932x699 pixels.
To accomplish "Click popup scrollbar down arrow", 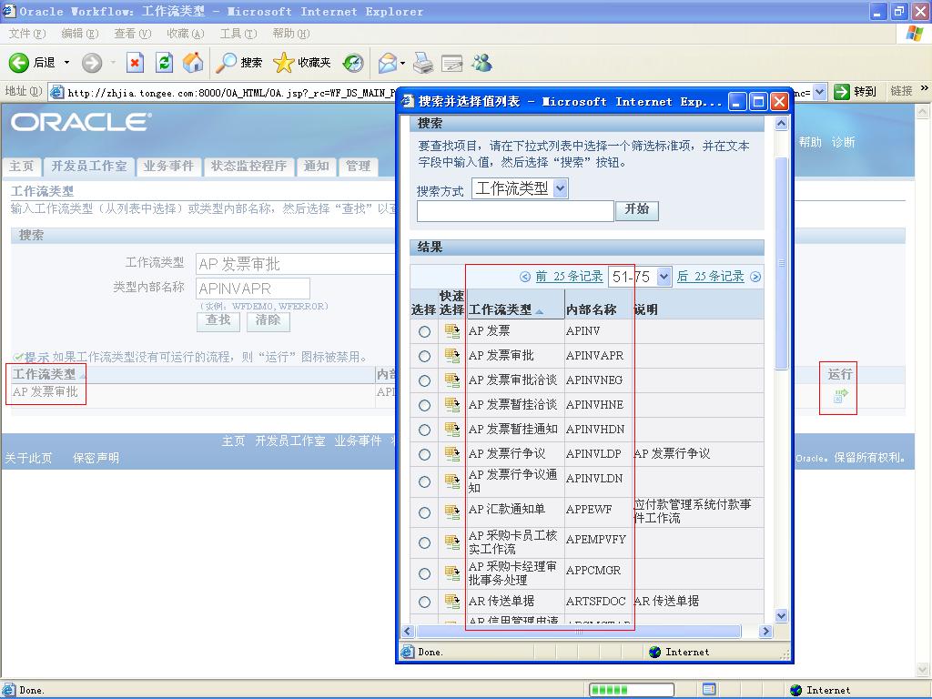I will click(782, 616).
